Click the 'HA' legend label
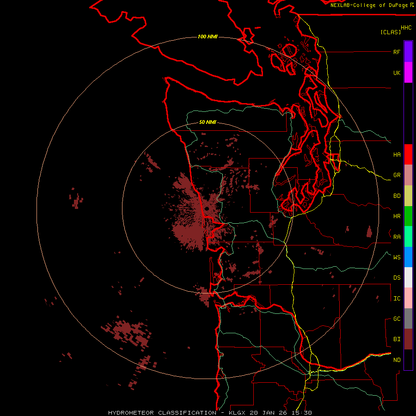416x416 pixels. [x=397, y=155]
